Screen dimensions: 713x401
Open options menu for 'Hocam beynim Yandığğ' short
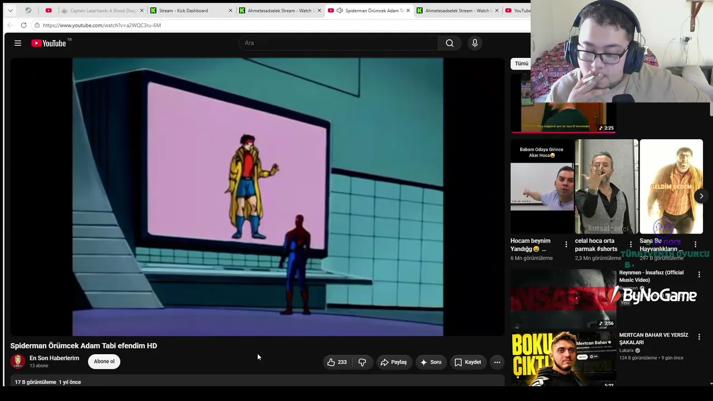[566, 244]
